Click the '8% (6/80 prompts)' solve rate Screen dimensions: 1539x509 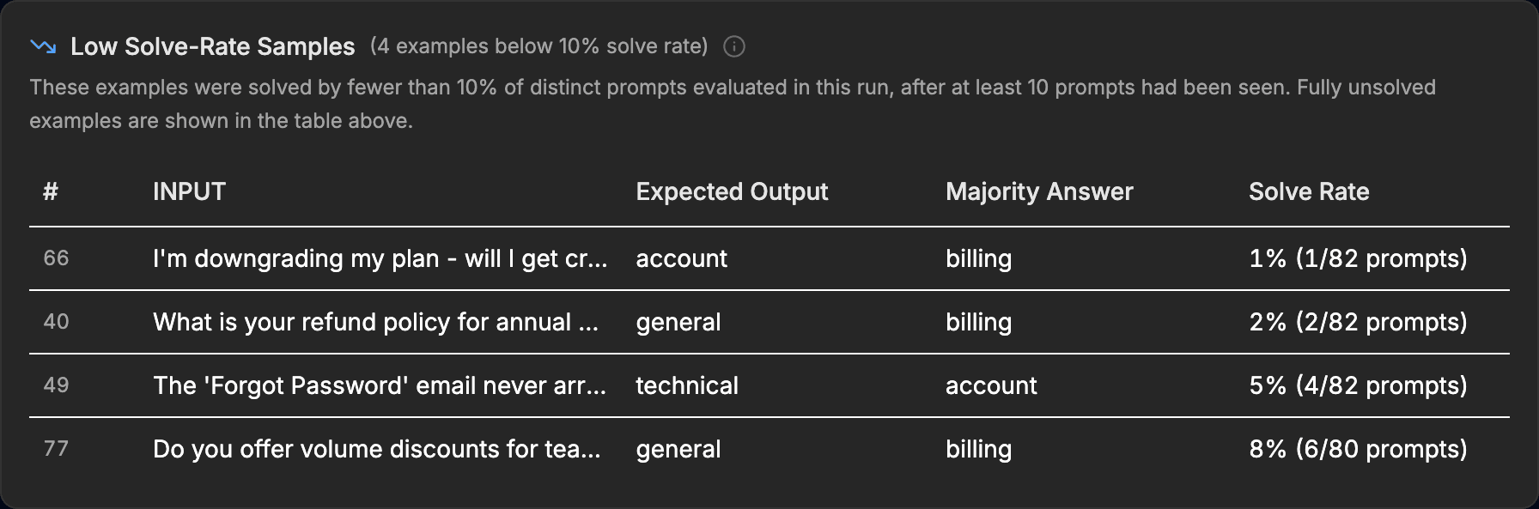click(x=1357, y=449)
